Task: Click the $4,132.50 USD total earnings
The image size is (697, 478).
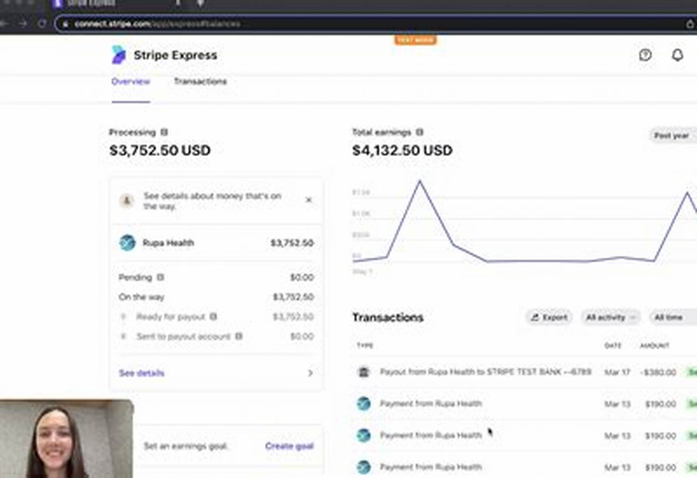Action: click(402, 150)
